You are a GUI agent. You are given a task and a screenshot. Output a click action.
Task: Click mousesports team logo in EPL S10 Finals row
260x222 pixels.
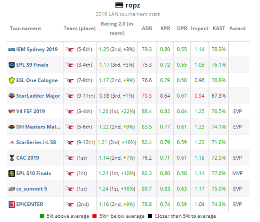pyautogui.click(x=69, y=173)
